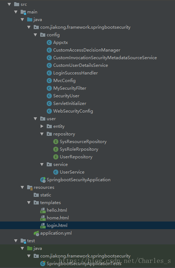Select SpringbootSecurityApplicationTests class
Image resolution: width=175 pixels, height=268 pixels.
pos(84,264)
